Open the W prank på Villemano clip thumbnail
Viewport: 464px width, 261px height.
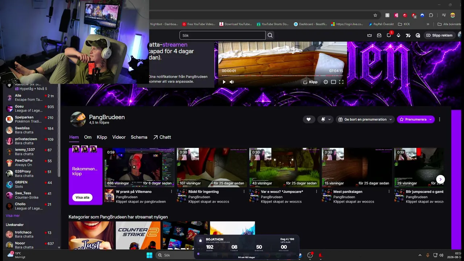point(140,167)
